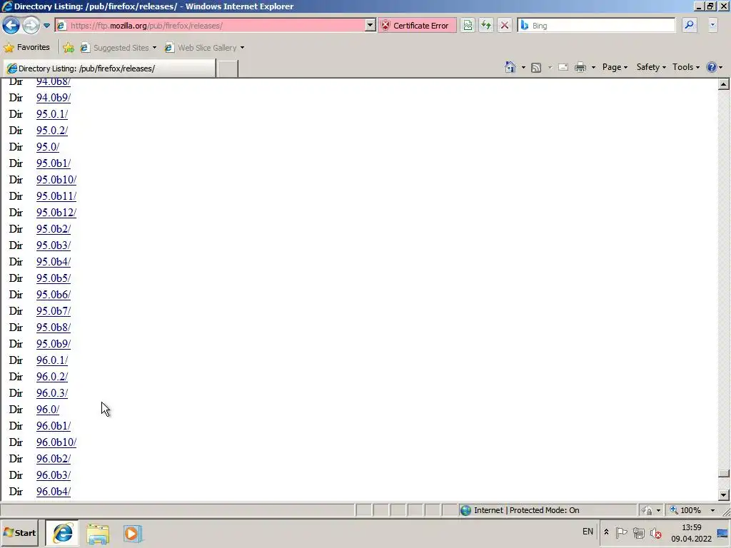This screenshot has width=731, height=548.
Task: Open the 95.0.2/ directory link
Action: click(x=52, y=131)
